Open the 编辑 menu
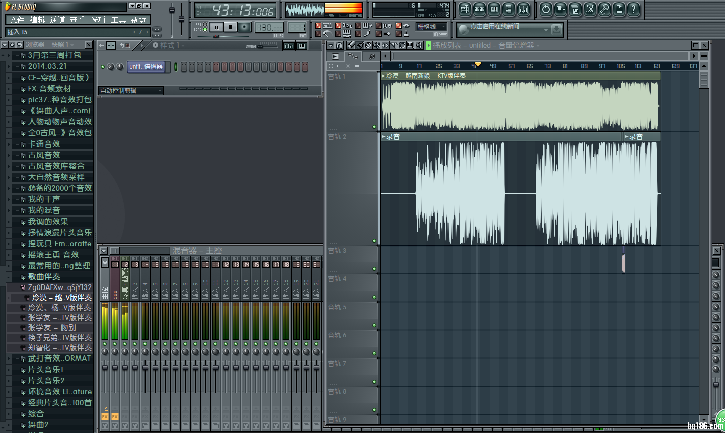The width and height of the screenshot is (725, 433). 37,20
